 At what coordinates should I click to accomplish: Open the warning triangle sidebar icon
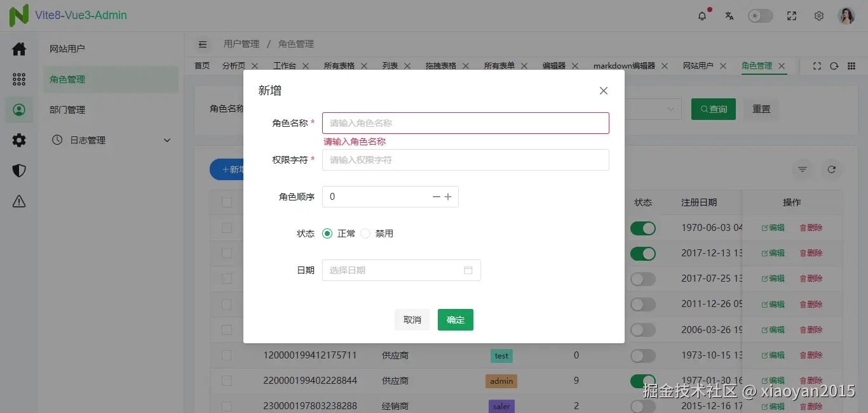click(x=19, y=201)
